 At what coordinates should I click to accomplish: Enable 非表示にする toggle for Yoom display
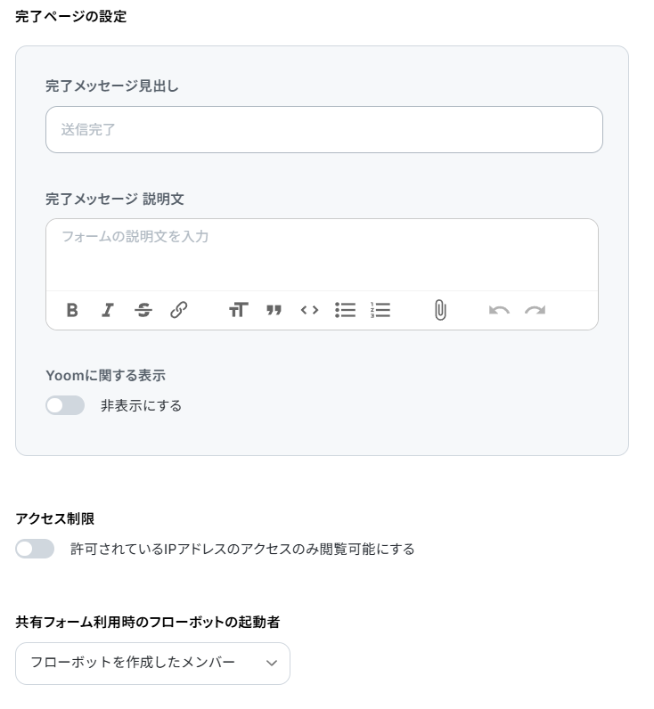click(65, 405)
